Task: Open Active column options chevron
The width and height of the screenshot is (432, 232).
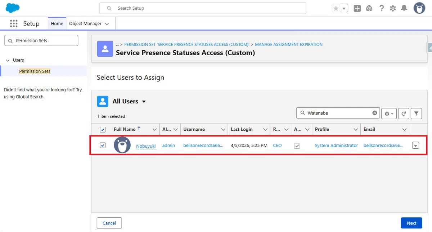Action: 307,130
